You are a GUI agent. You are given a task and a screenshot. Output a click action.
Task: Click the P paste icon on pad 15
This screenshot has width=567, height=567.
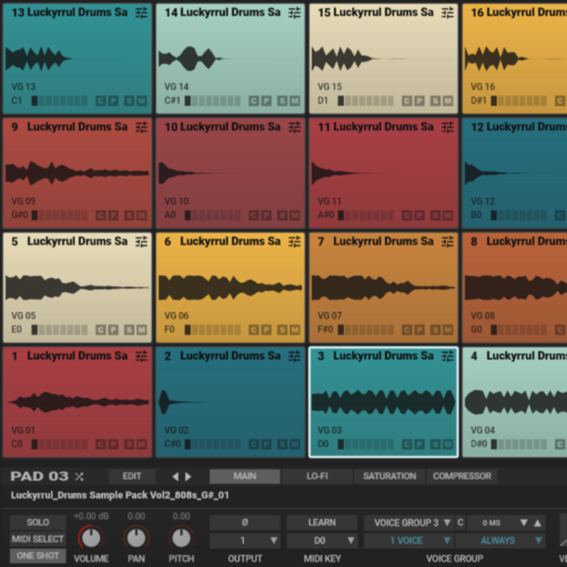(419, 101)
